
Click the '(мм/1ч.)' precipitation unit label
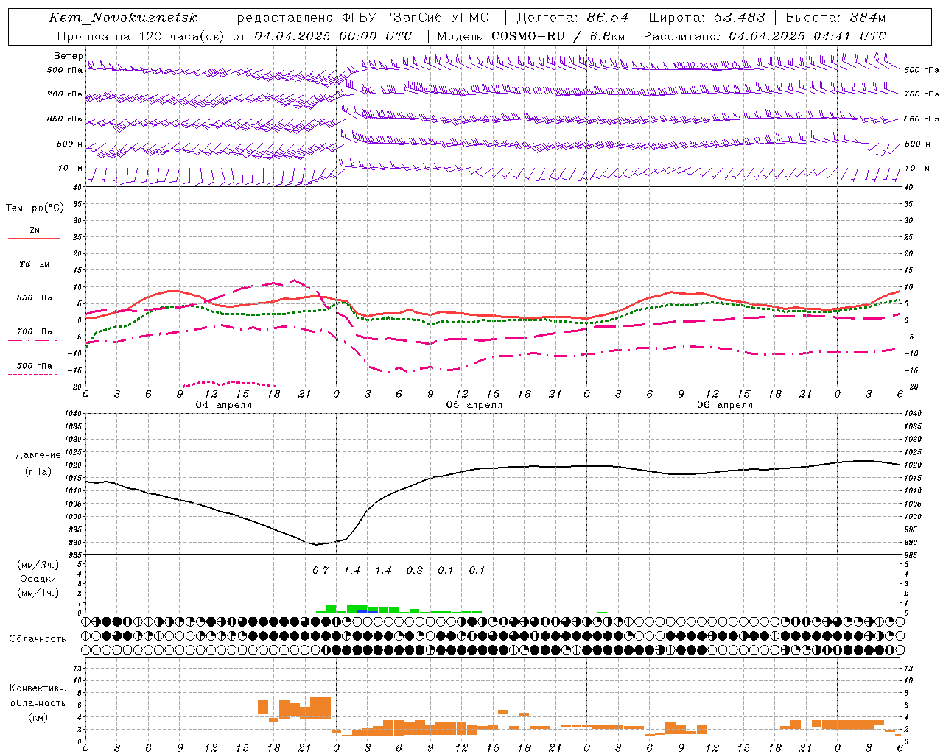[x=38, y=592]
